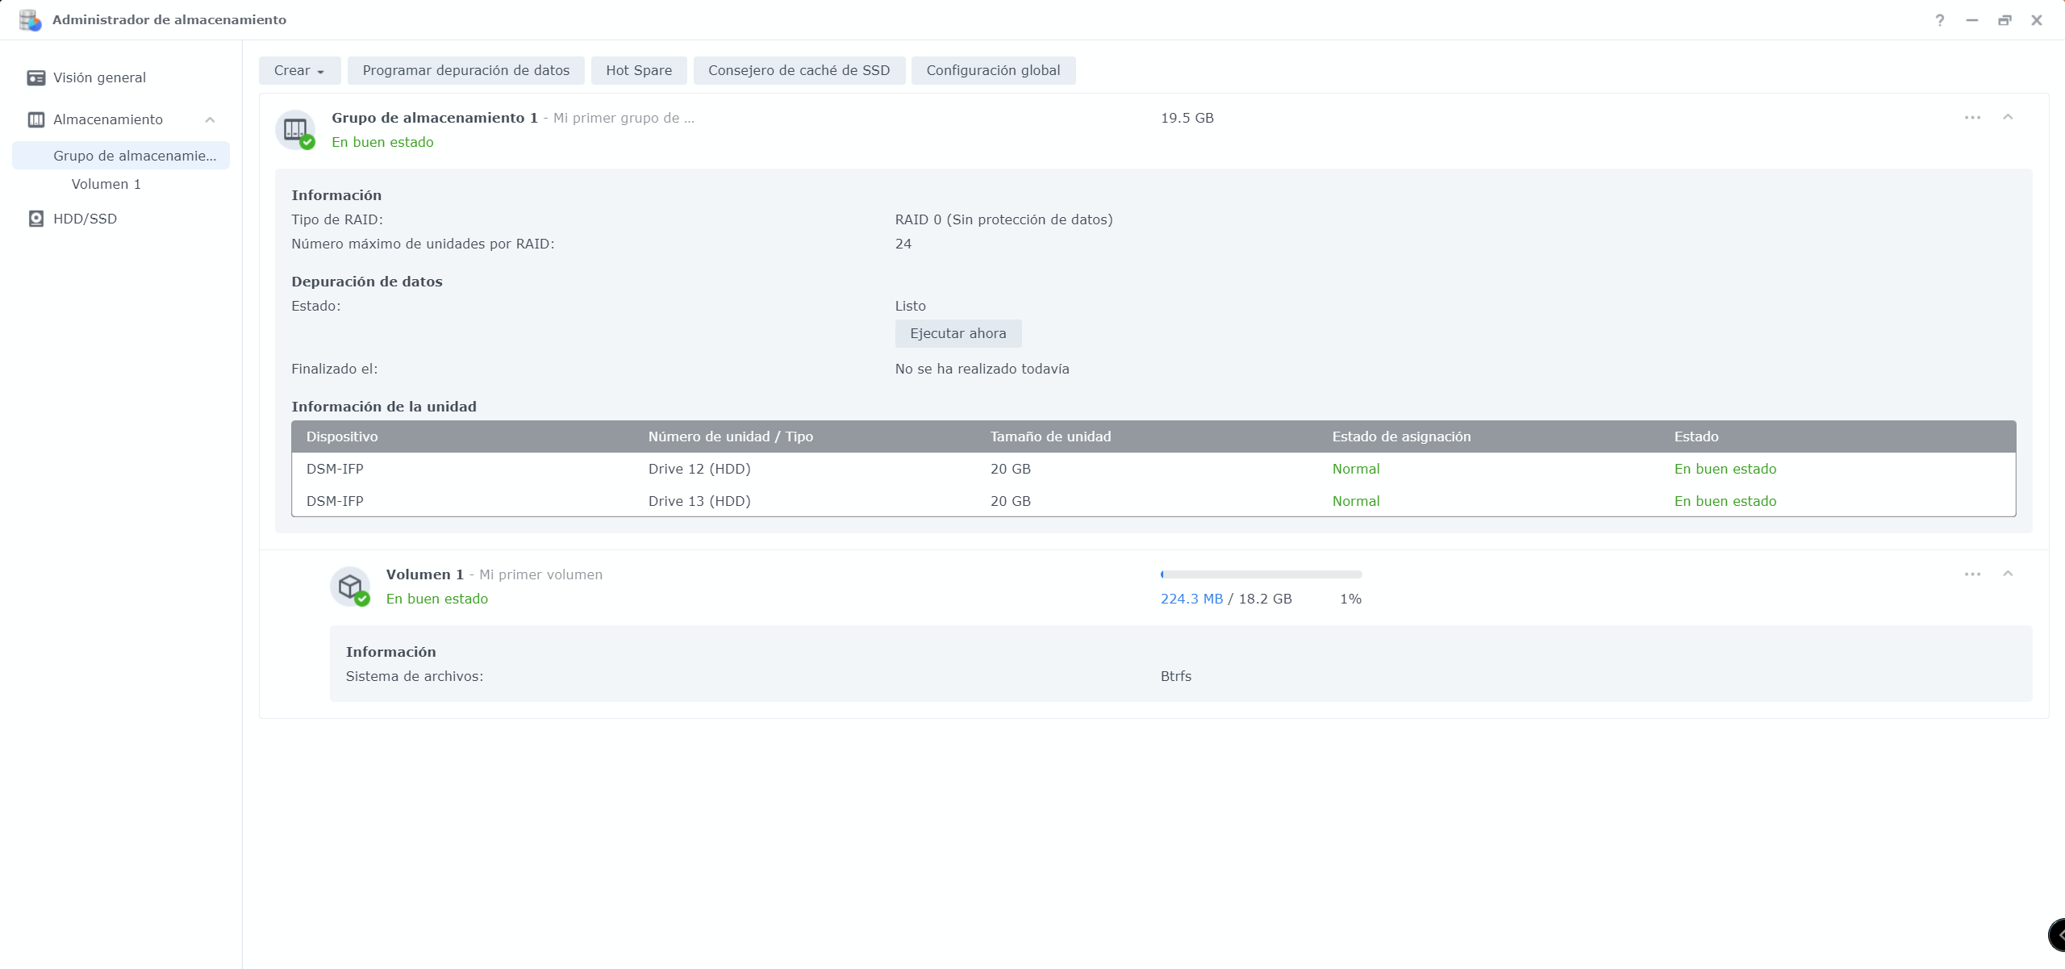This screenshot has height=969, width=2065.
Task: Select Volumen 1 in the sidebar
Action: coord(106,184)
